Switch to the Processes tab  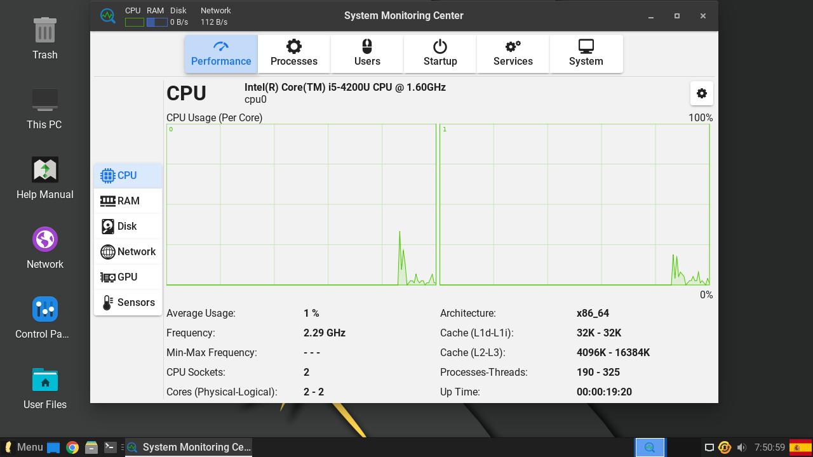pyautogui.click(x=294, y=54)
